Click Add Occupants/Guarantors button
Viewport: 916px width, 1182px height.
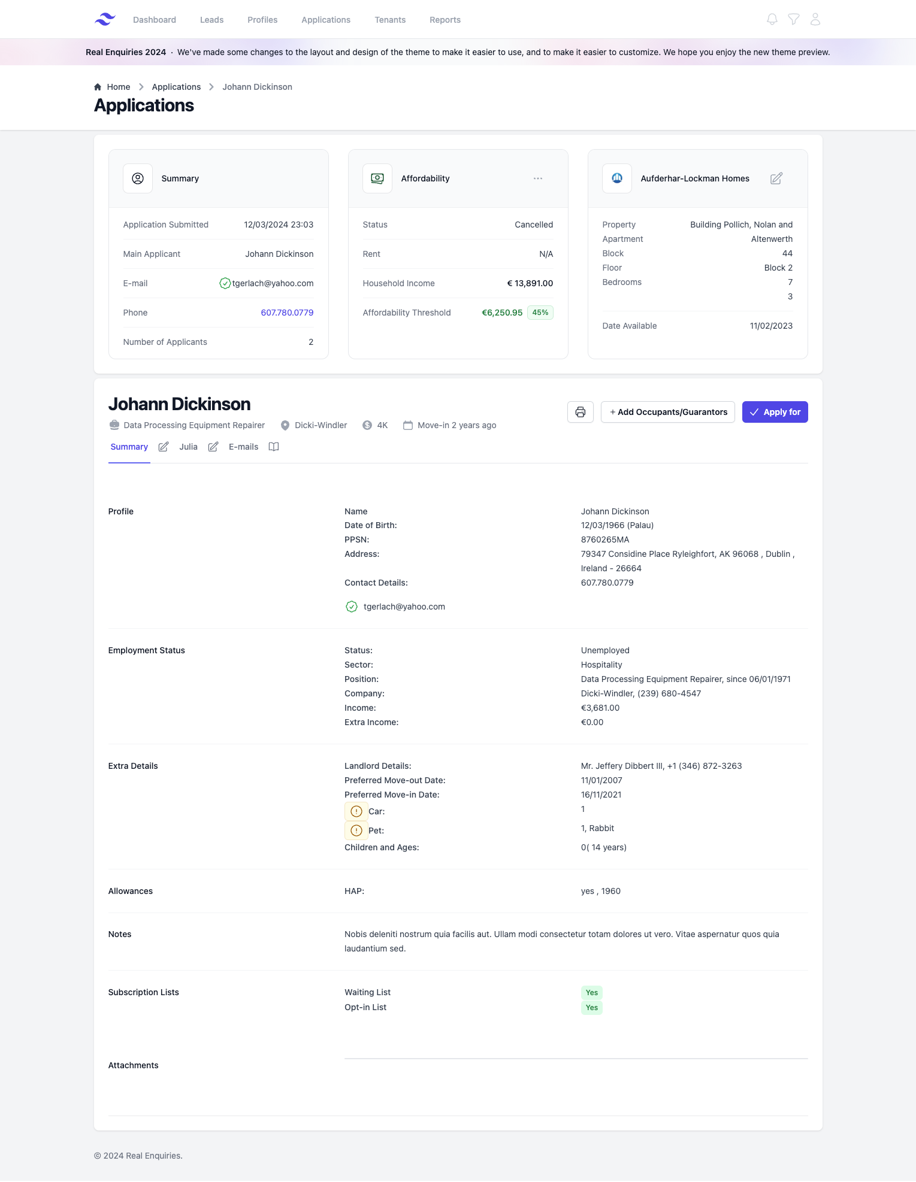coord(668,412)
